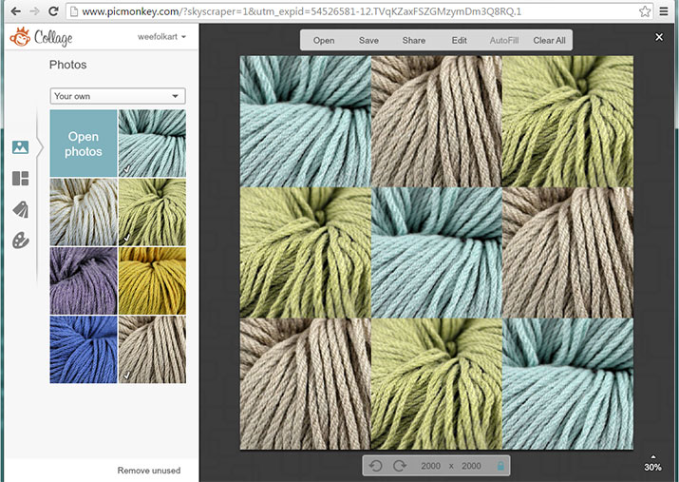Toggle the aspect ratio lock icon
This screenshot has height=482, width=679.
point(500,466)
